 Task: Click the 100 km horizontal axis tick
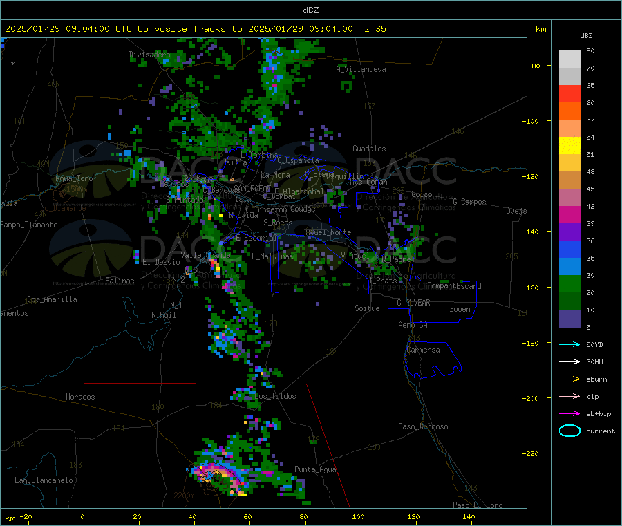coord(358,517)
